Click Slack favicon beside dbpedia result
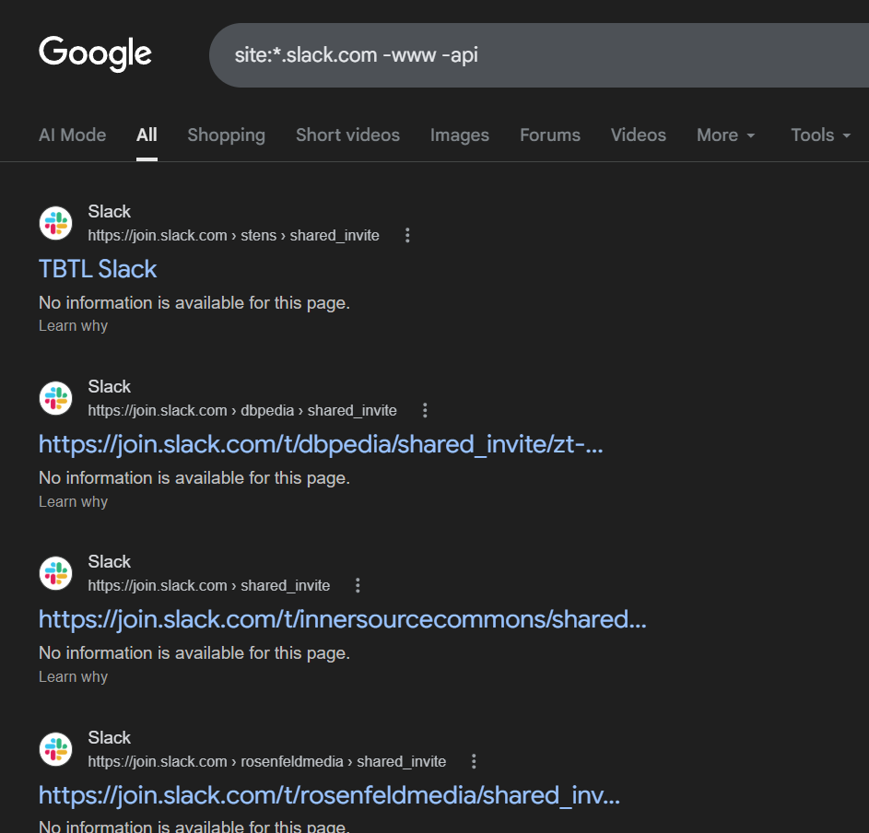The width and height of the screenshot is (869, 833). (55, 398)
